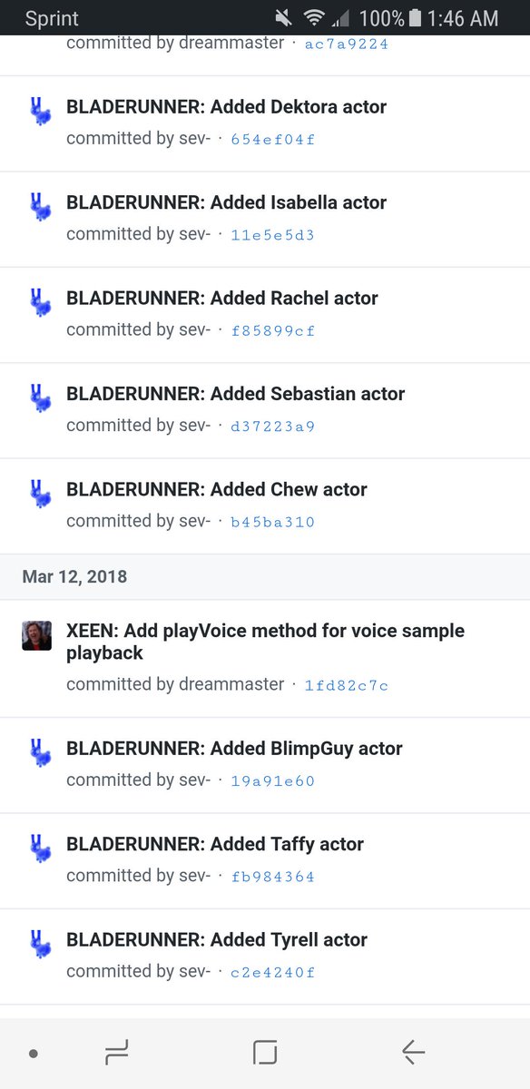530x1089 pixels.
Task: Tap the Android back navigation icon
Action: [413, 1053]
